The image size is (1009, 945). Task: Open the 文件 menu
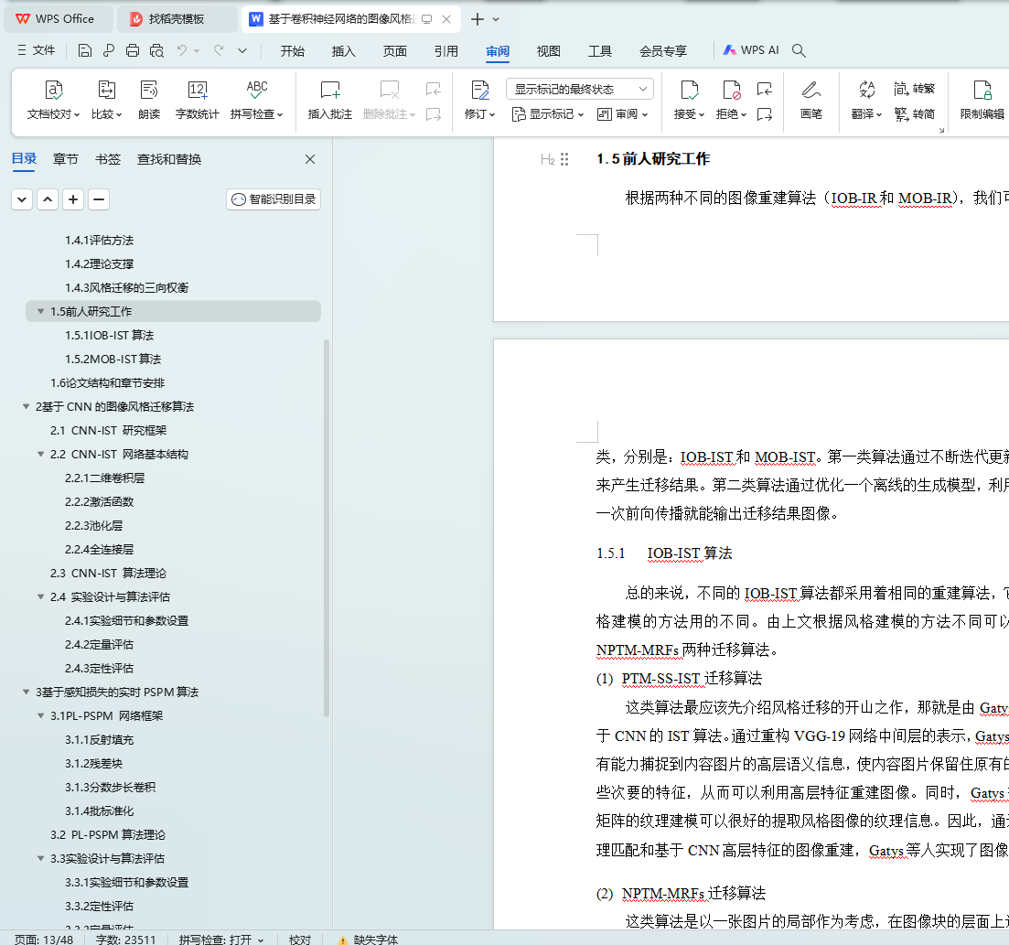point(37,50)
